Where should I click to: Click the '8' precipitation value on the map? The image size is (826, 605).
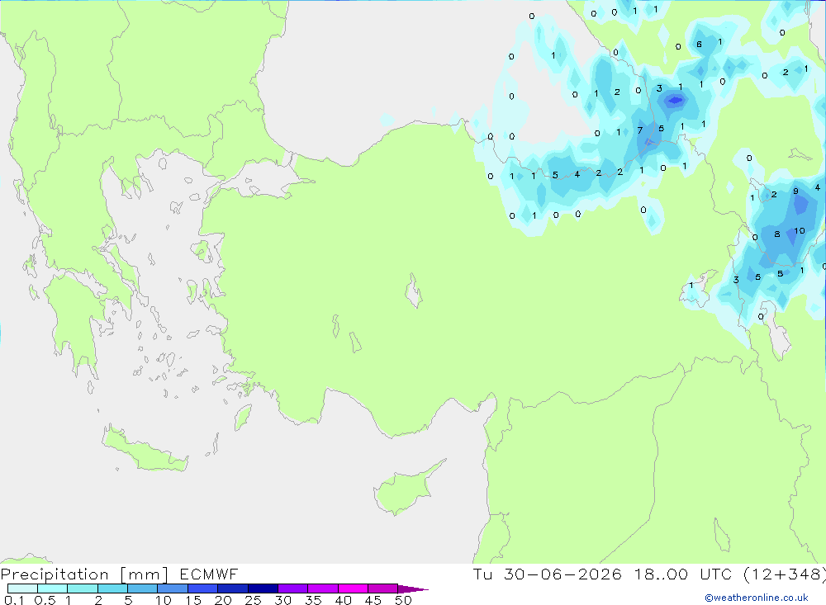point(777,234)
